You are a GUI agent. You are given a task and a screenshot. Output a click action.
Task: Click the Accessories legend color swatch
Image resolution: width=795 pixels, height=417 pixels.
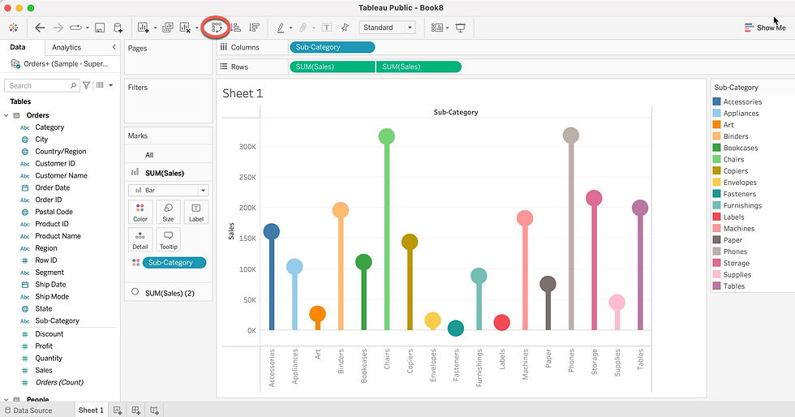click(716, 101)
